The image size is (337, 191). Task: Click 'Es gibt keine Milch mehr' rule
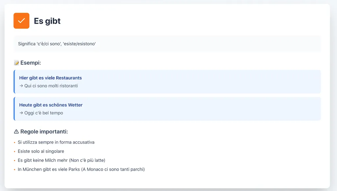point(62,160)
